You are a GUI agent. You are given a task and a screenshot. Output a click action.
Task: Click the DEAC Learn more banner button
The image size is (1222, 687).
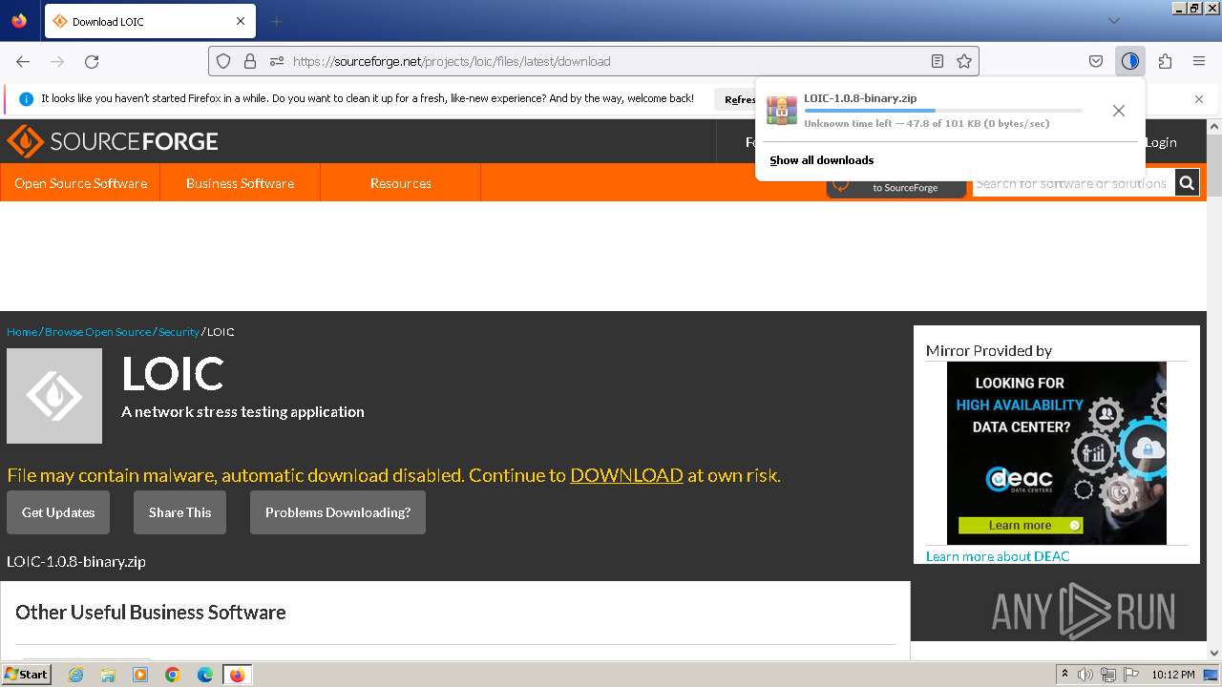click(x=1021, y=526)
